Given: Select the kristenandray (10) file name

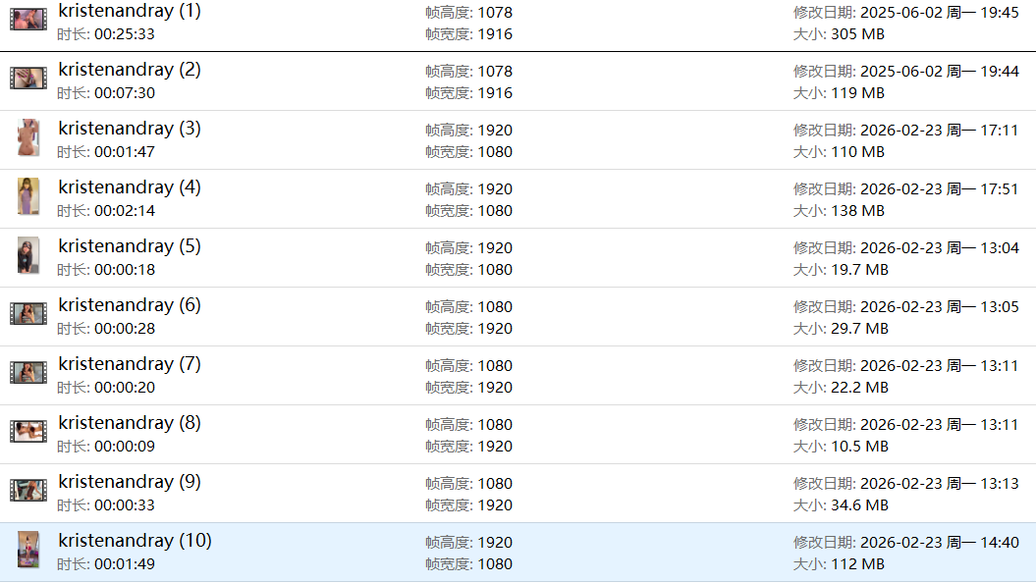Looking at the screenshot, I should 135,541.
